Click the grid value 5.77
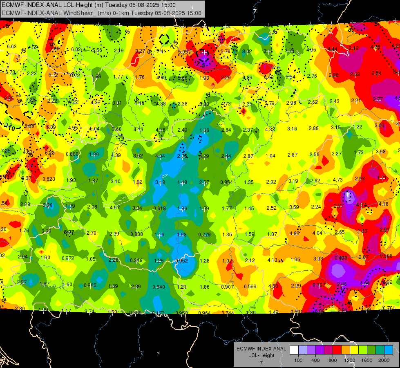The image size is (400, 368). click(69, 232)
